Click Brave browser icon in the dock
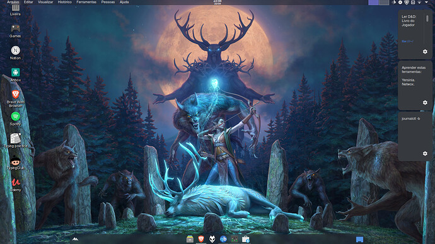The height and width of the screenshot is (244, 435). (201, 239)
